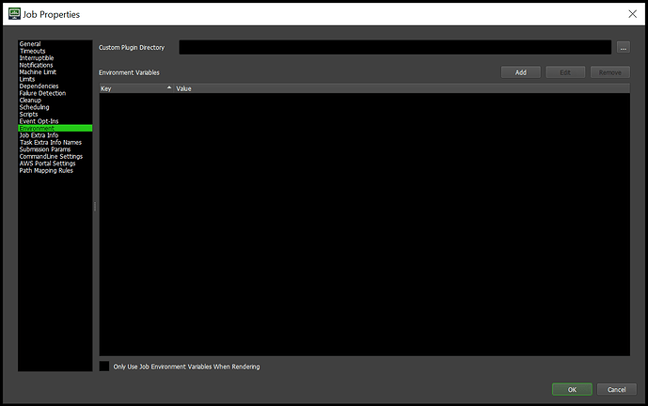
Task: Go to the Machine Limit page
Action: click(38, 71)
